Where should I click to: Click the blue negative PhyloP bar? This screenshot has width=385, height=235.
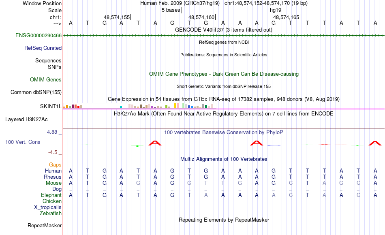tap(274, 146)
